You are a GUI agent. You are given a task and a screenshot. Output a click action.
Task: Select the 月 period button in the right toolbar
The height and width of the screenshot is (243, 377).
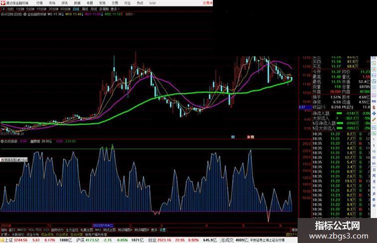point(374,182)
